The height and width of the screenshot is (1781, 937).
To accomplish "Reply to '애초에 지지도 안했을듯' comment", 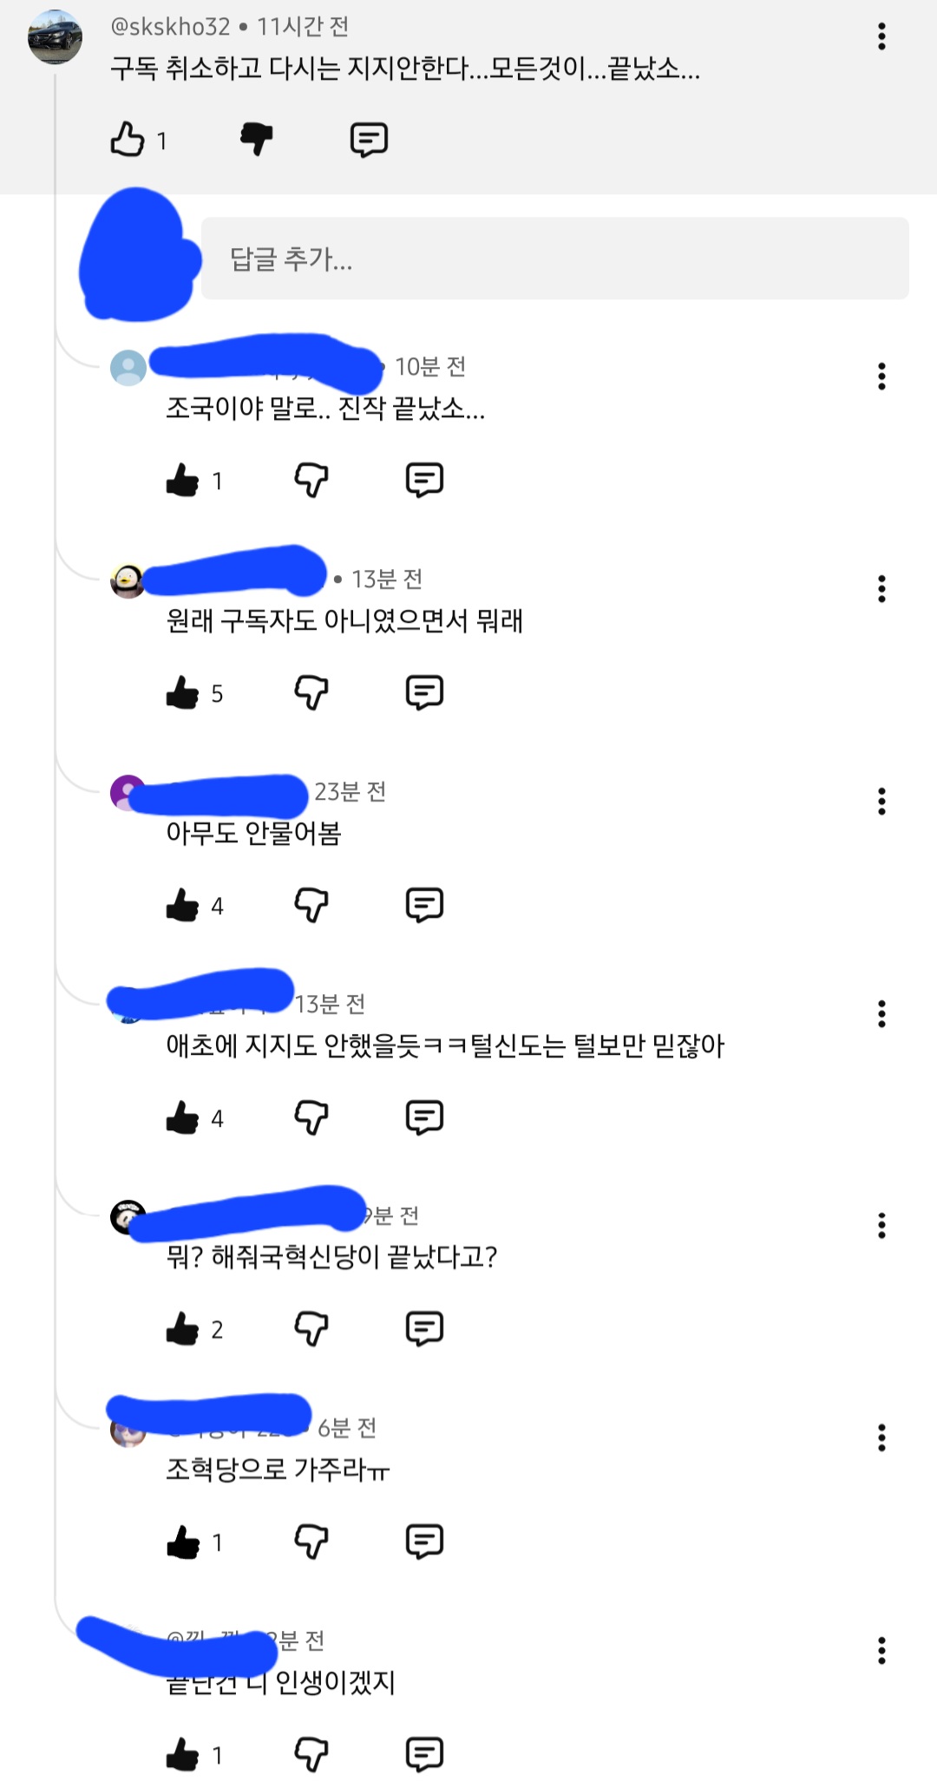I will pyautogui.click(x=424, y=1117).
